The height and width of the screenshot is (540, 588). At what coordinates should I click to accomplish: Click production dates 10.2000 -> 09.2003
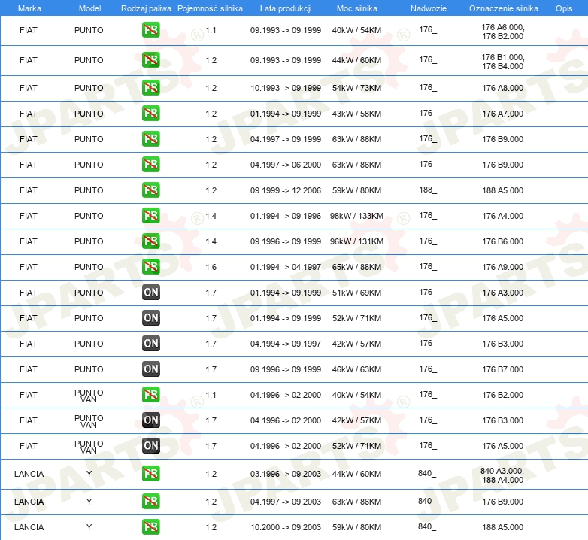286,527
